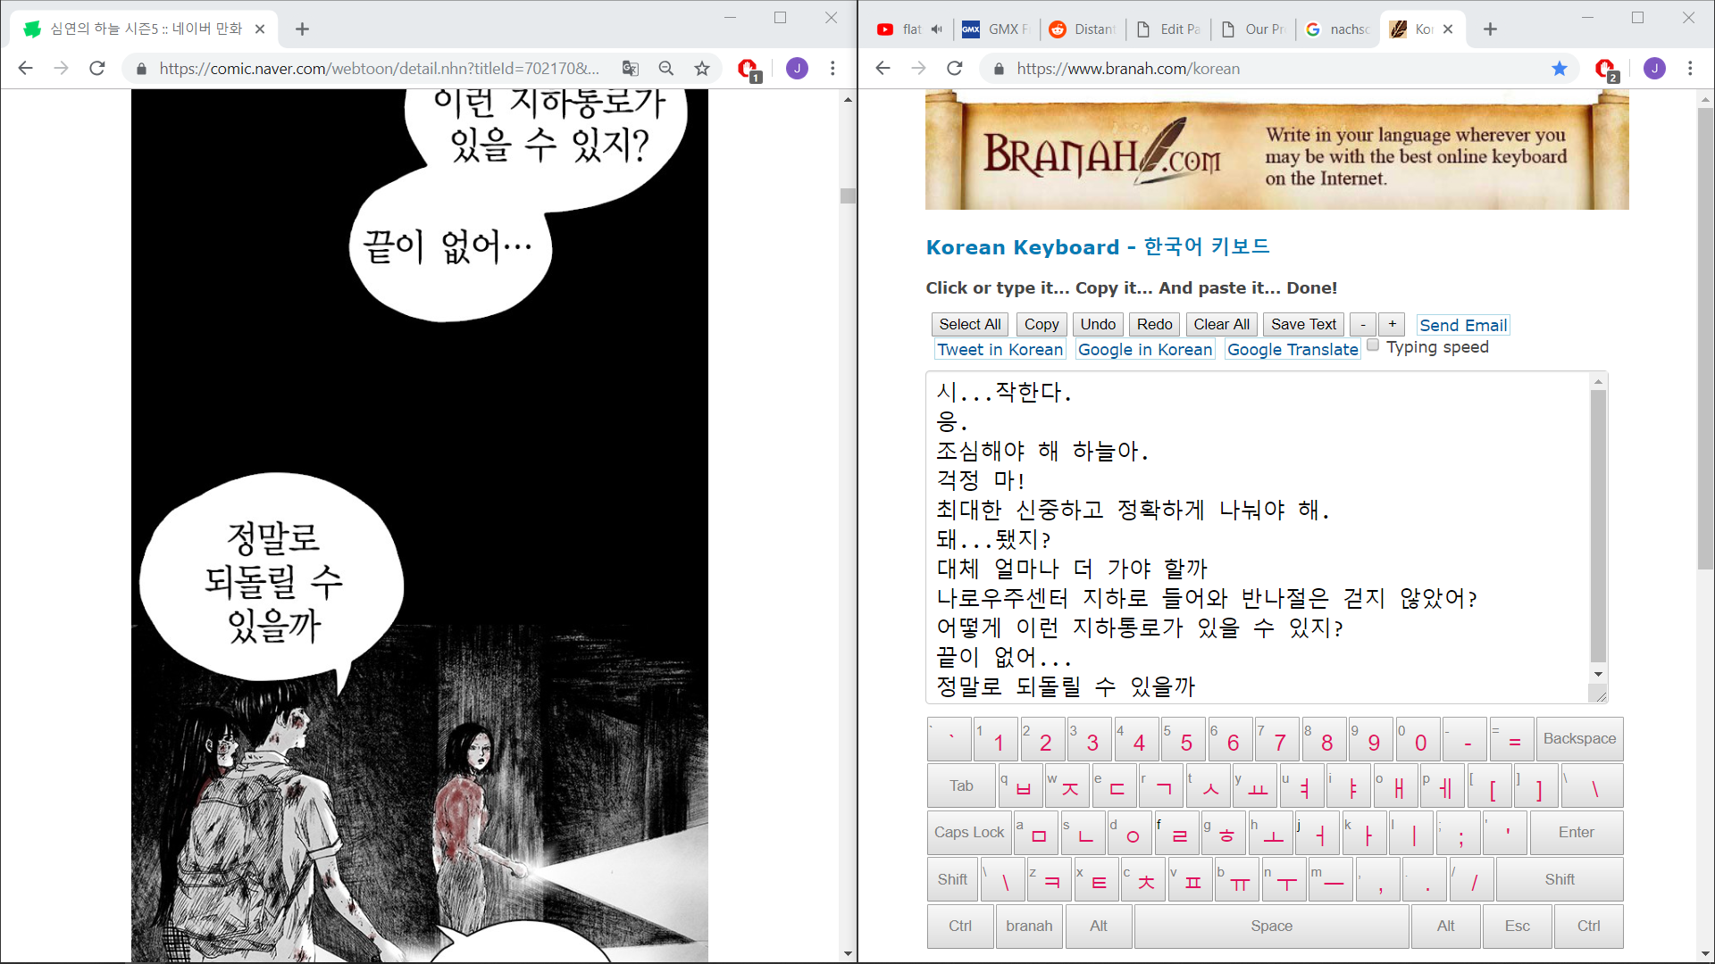Add new tab in Branah window
This screenshot has width=1715, height=964.
click(1490, 29)
